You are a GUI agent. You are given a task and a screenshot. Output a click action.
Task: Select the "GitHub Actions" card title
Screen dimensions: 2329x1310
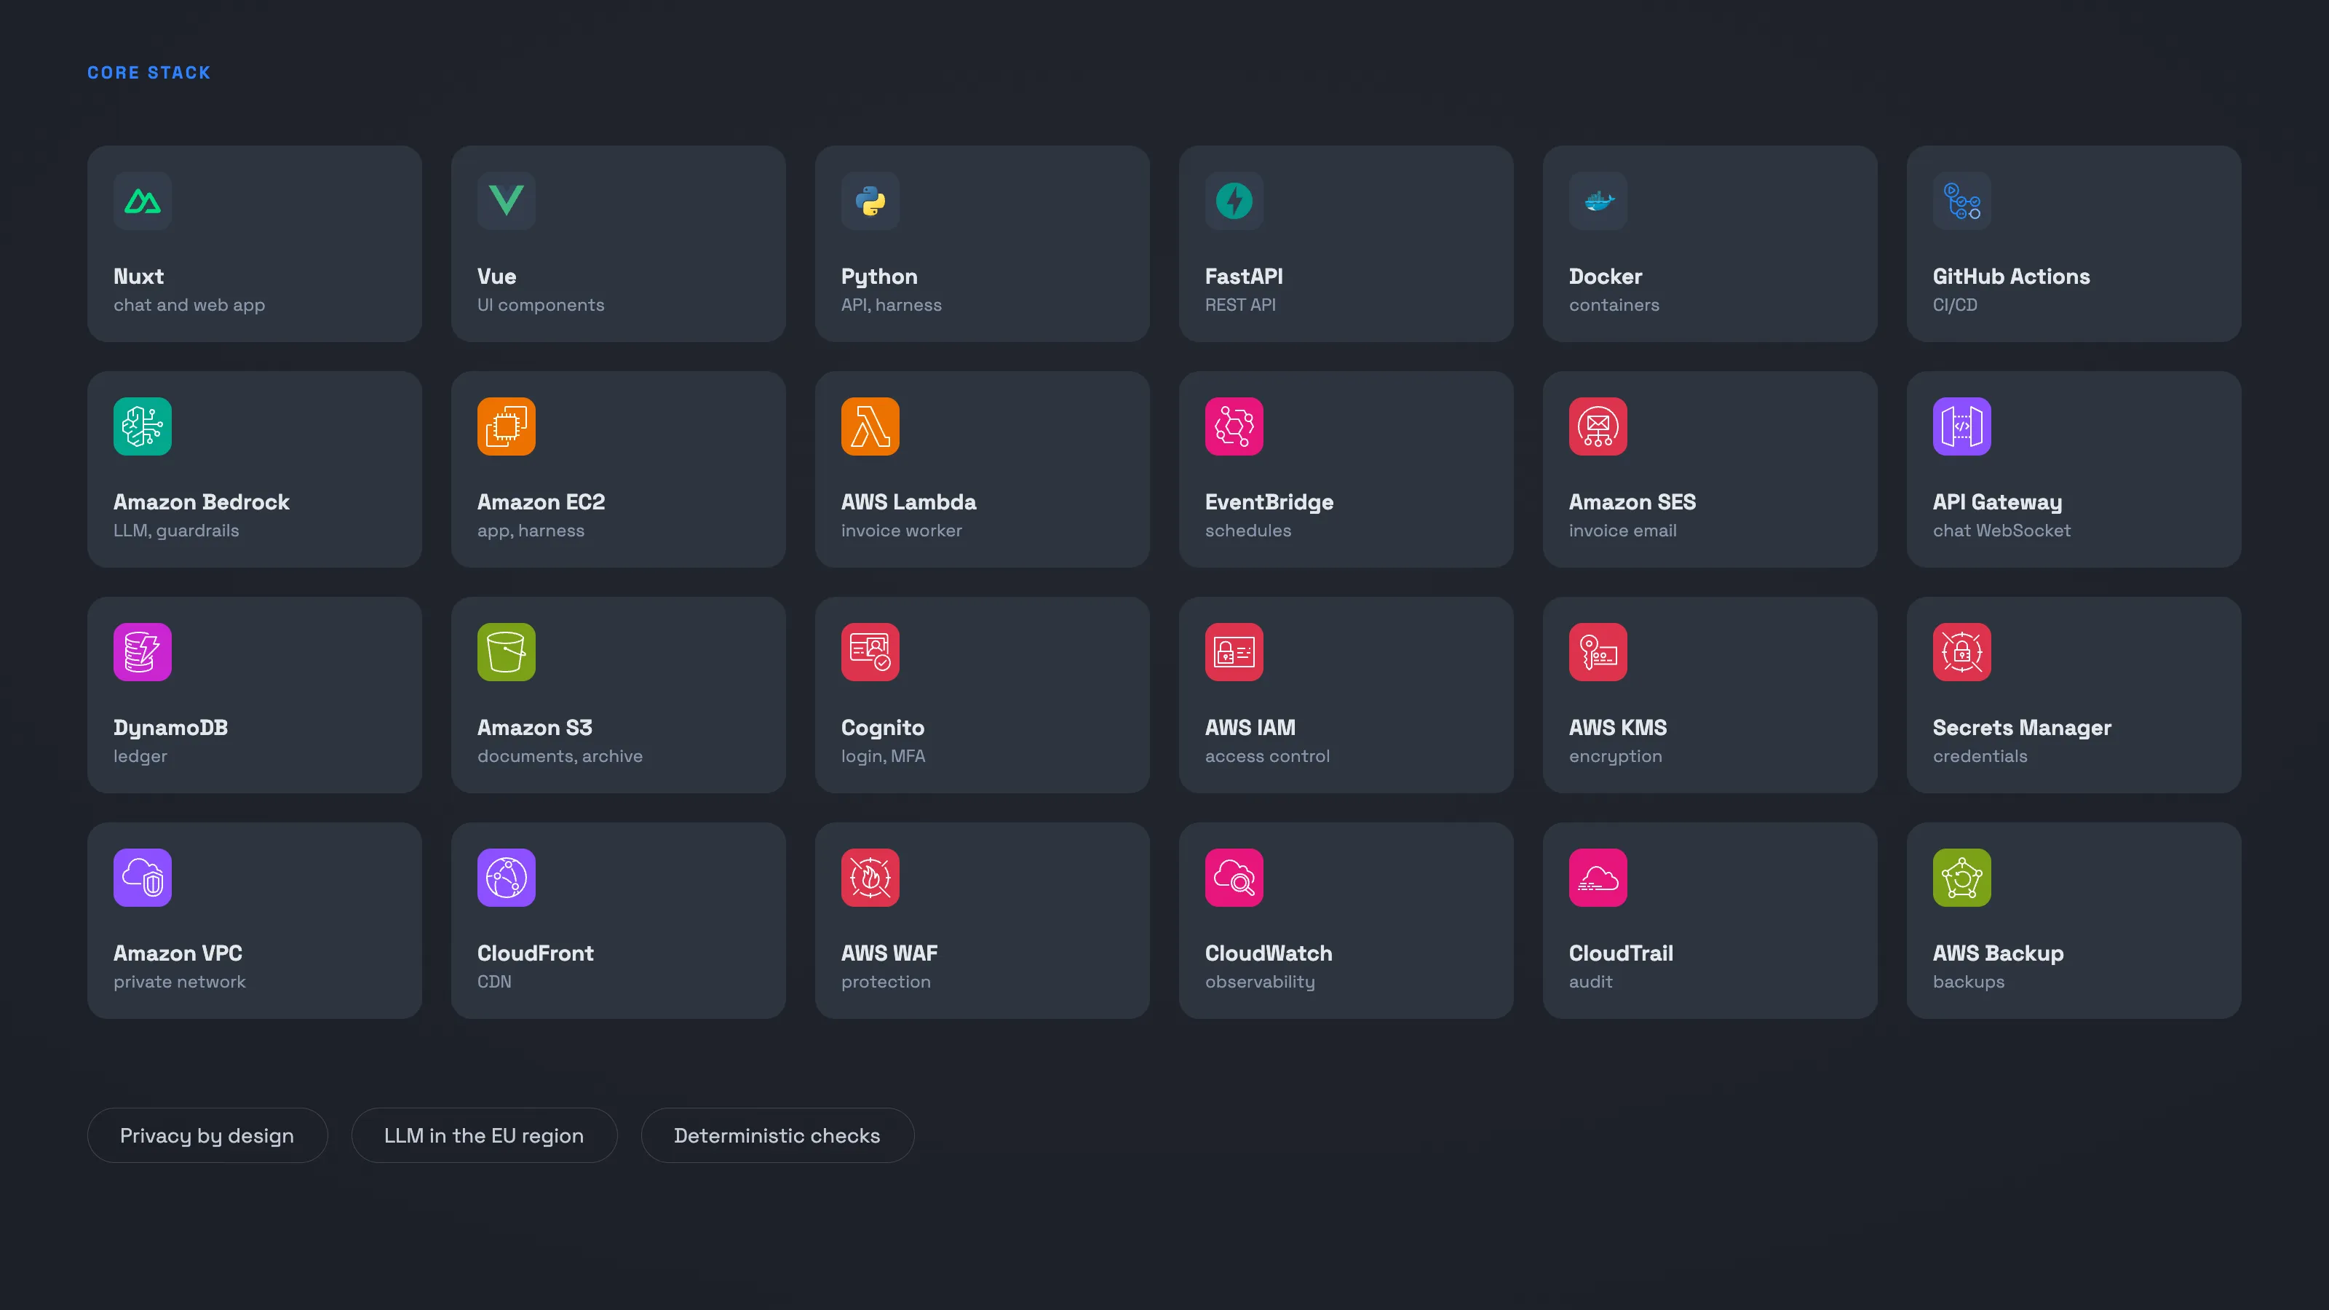(x=2011, y=277)
